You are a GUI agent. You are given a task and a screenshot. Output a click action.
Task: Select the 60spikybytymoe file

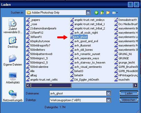(x=38, y=41)
